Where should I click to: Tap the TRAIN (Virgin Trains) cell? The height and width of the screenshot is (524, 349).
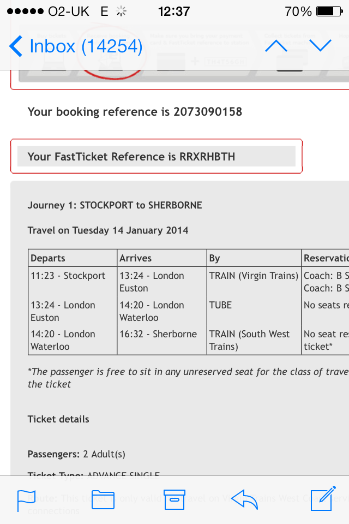254,276
